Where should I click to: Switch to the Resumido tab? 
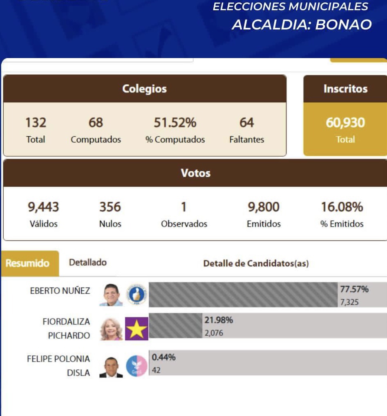tap(27, 263)
